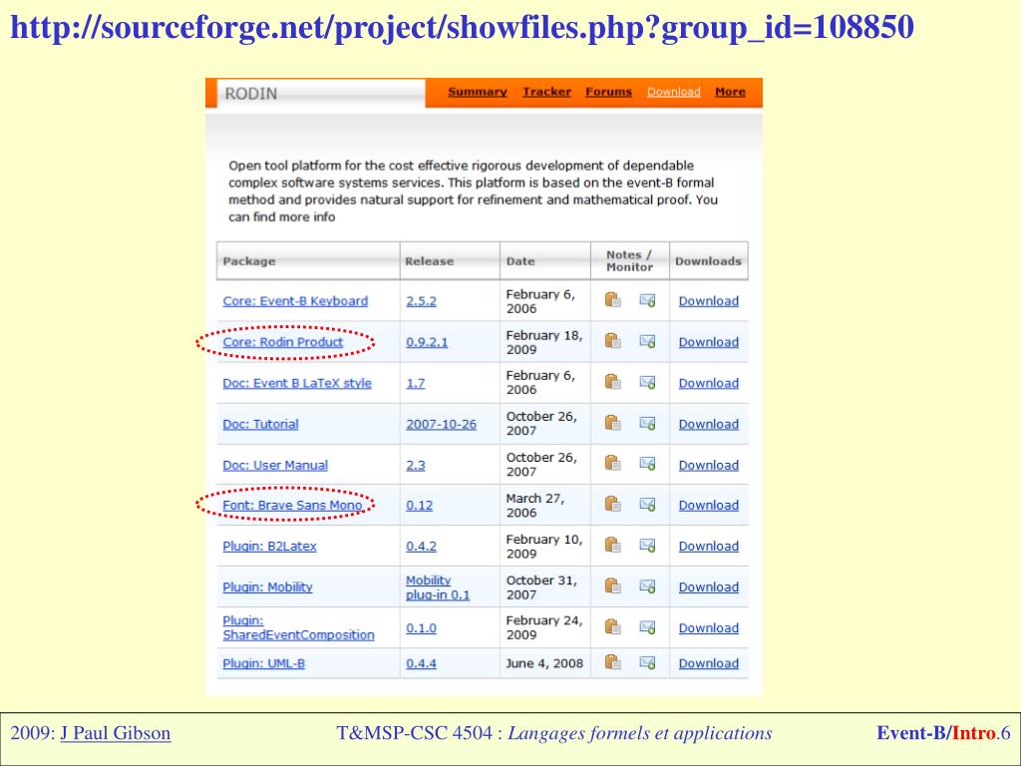Open Font: Brave Sans Mono package link
Viewport: 1021px width, 766px height.
(292, 505)
